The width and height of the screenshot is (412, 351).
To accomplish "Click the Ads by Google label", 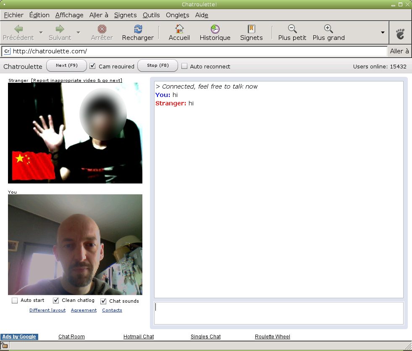I will [19, 337].
